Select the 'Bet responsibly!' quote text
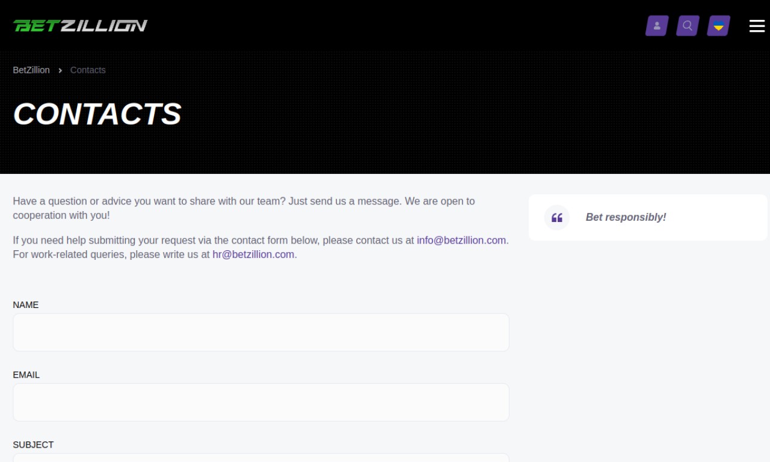770x462 pixels. [x=626, y=217]
